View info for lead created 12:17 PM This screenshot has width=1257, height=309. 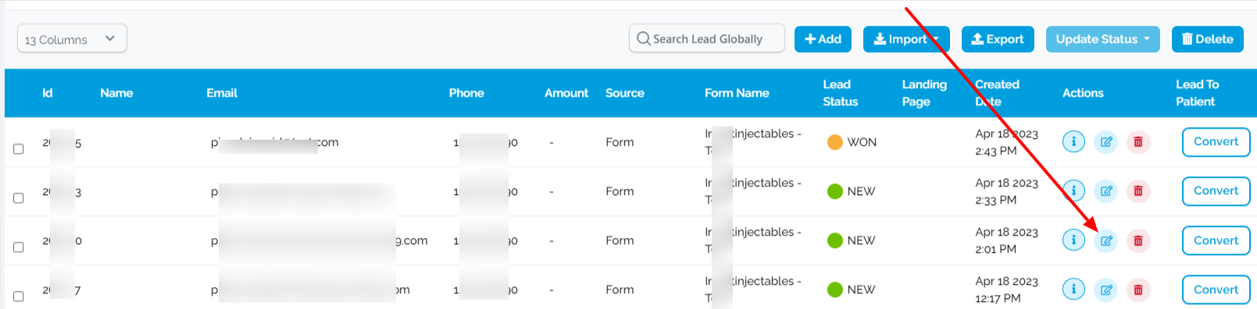(1073, 289)
